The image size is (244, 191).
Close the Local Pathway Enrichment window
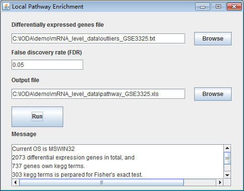(x=234, y=7)
